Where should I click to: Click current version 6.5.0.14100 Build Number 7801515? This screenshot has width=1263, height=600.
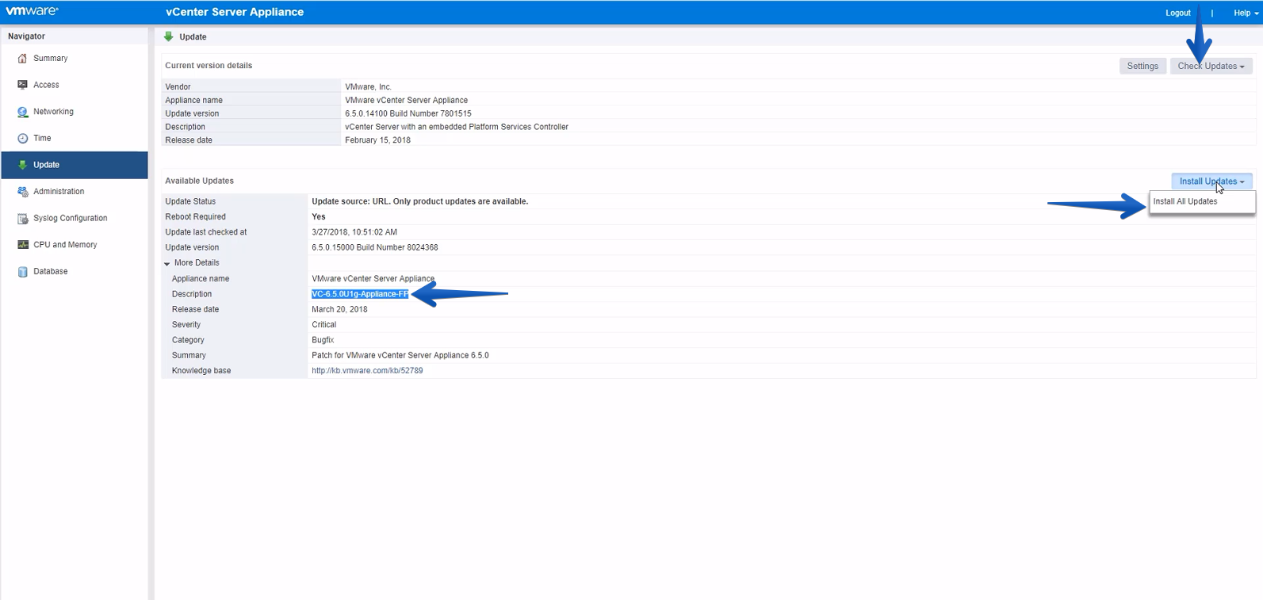pyautogui.click(x=408, y=114)
